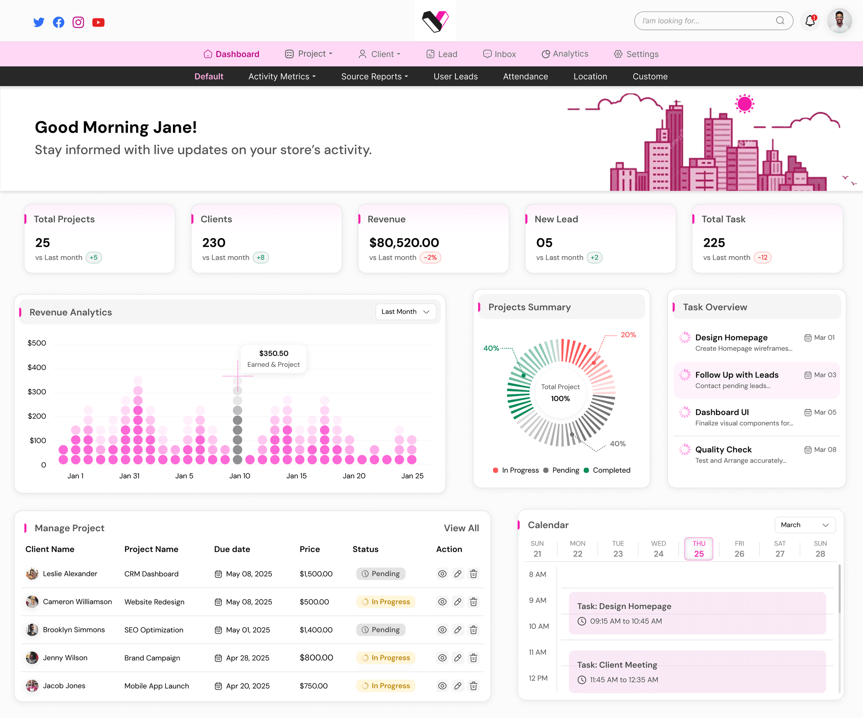The image size is (863, 718).
Task: Expand the Project menu dropdown
Action: click(x=309, y=54)
